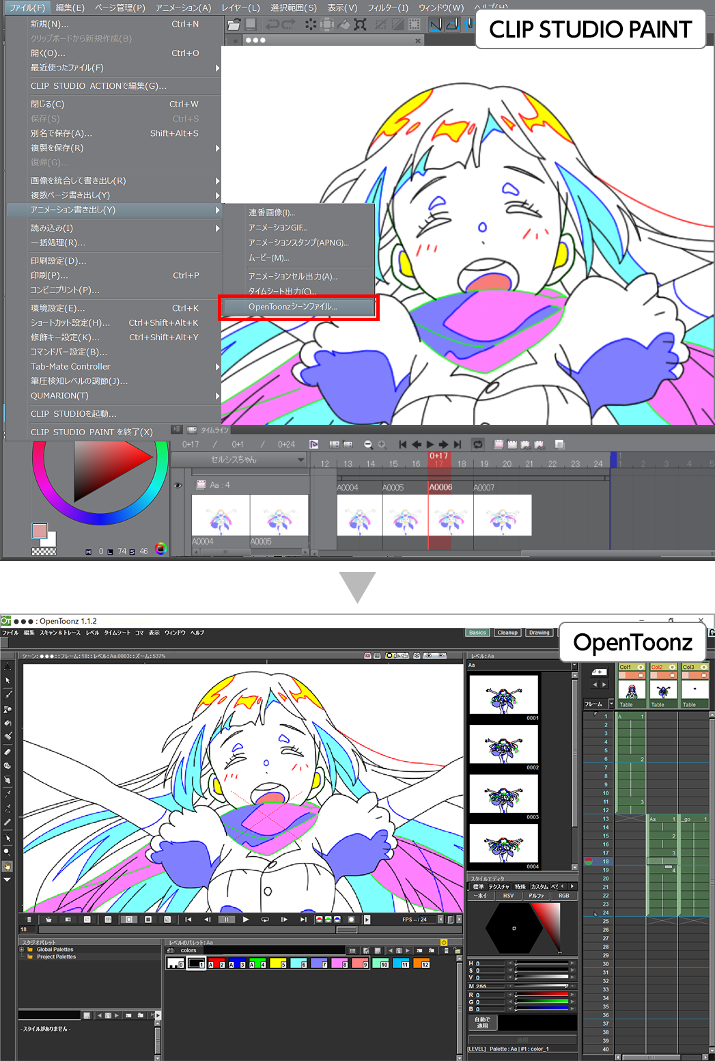The image size is (715, 1061).
Task: Select the Project Palettes folder
Action: 56,956
